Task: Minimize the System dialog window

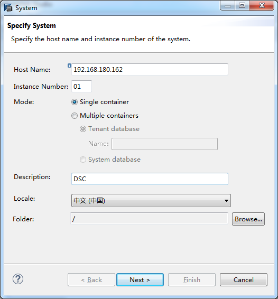Action: pyautogui.click(x=227, y=5)
